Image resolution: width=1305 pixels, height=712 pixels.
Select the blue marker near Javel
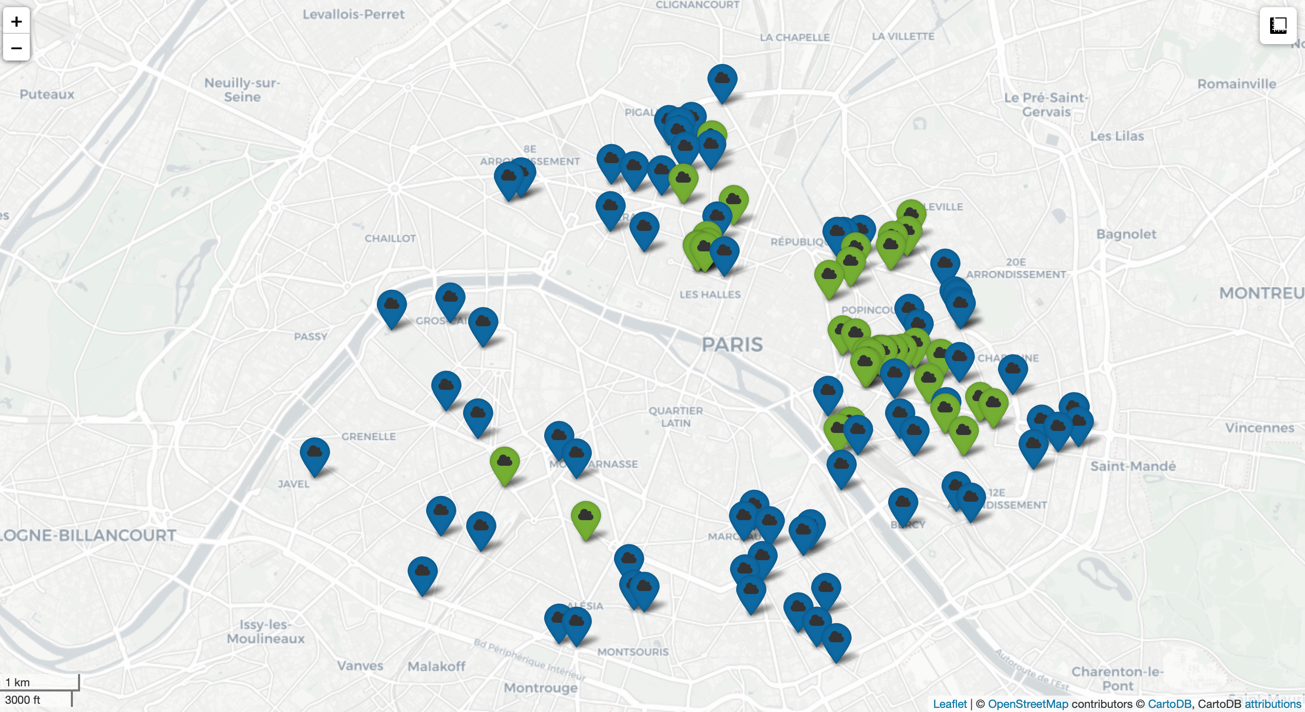(314, 453)
